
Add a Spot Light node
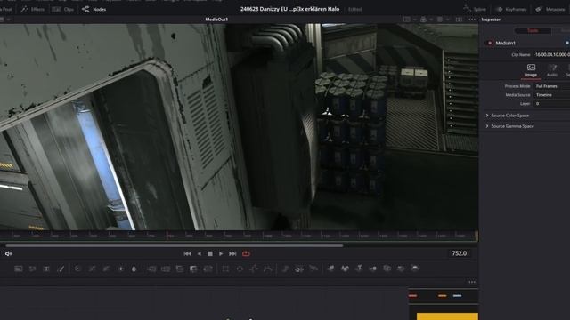pyautogui.click(x=401, y=268)
